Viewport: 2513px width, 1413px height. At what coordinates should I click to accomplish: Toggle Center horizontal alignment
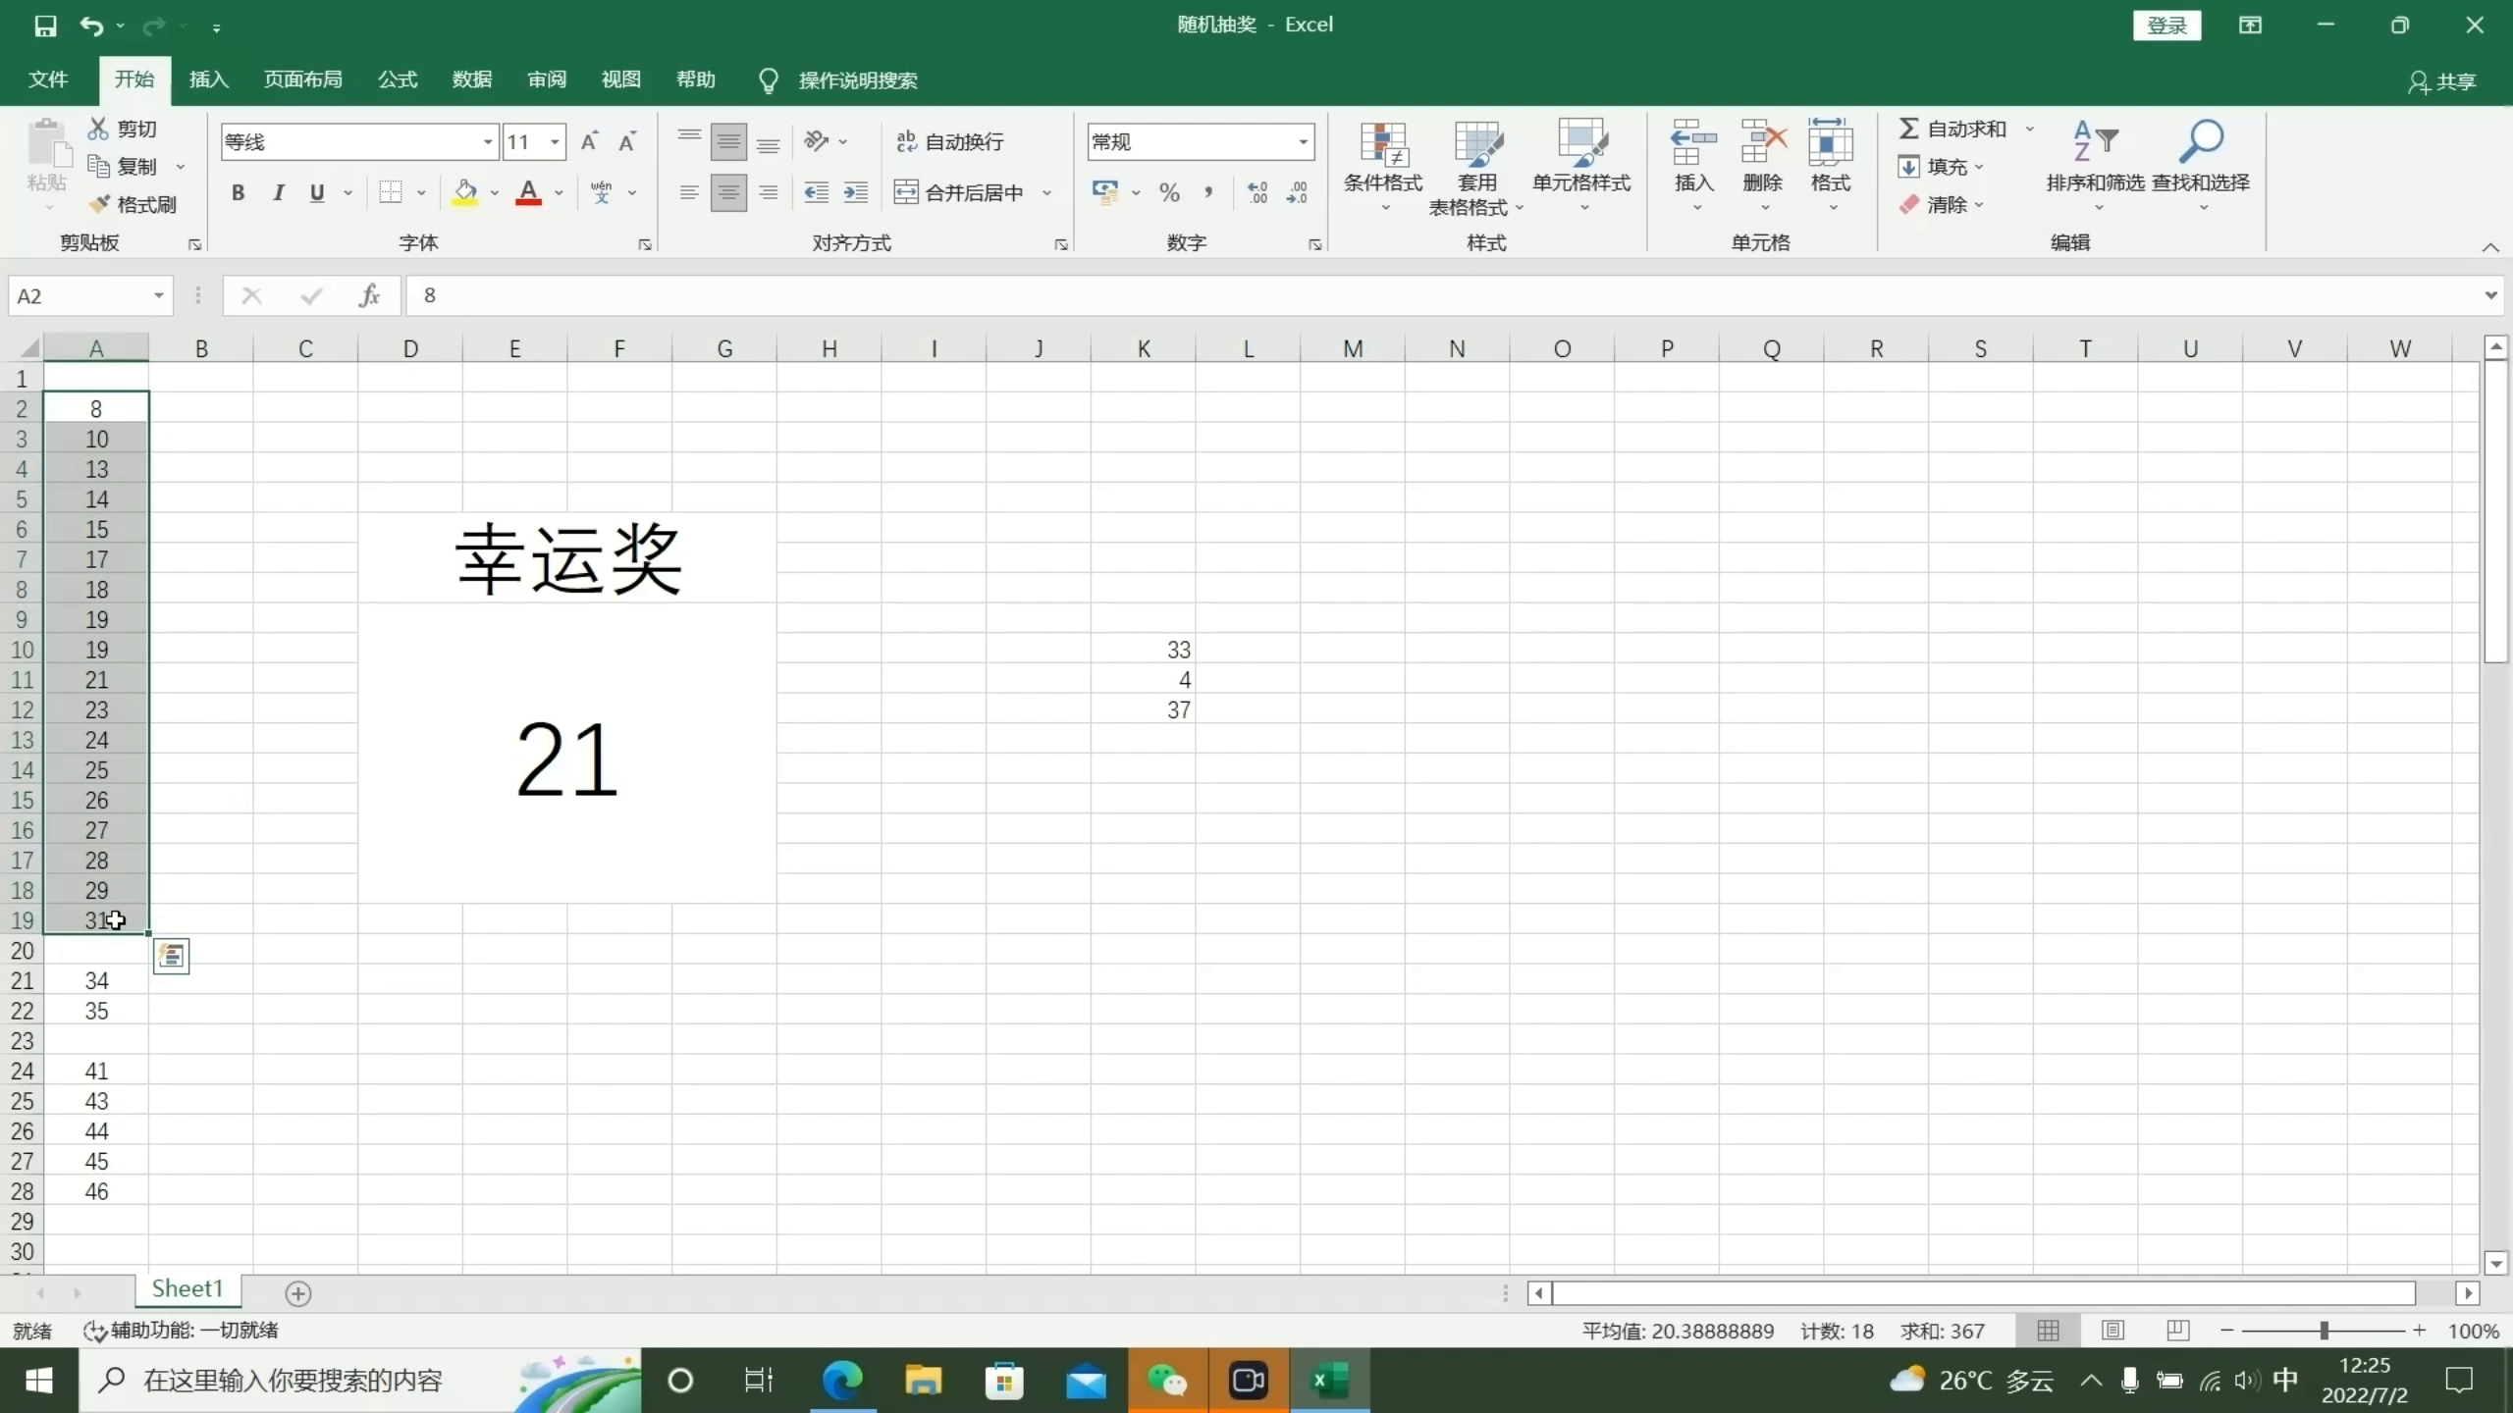[728, 192]
